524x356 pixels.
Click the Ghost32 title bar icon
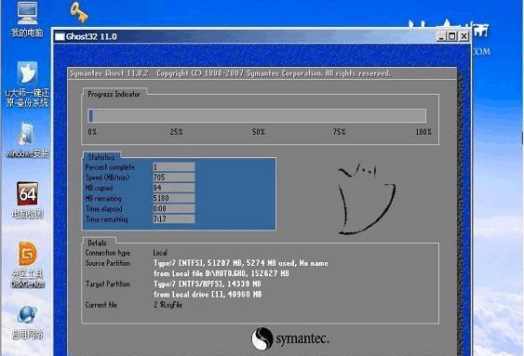pyautogui.click(x=60, y=36)
